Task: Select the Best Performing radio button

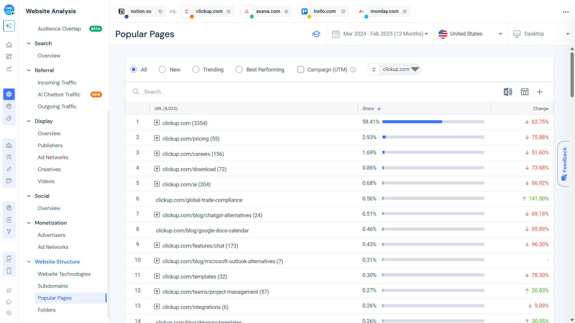Action: click(x=239, y=69)
